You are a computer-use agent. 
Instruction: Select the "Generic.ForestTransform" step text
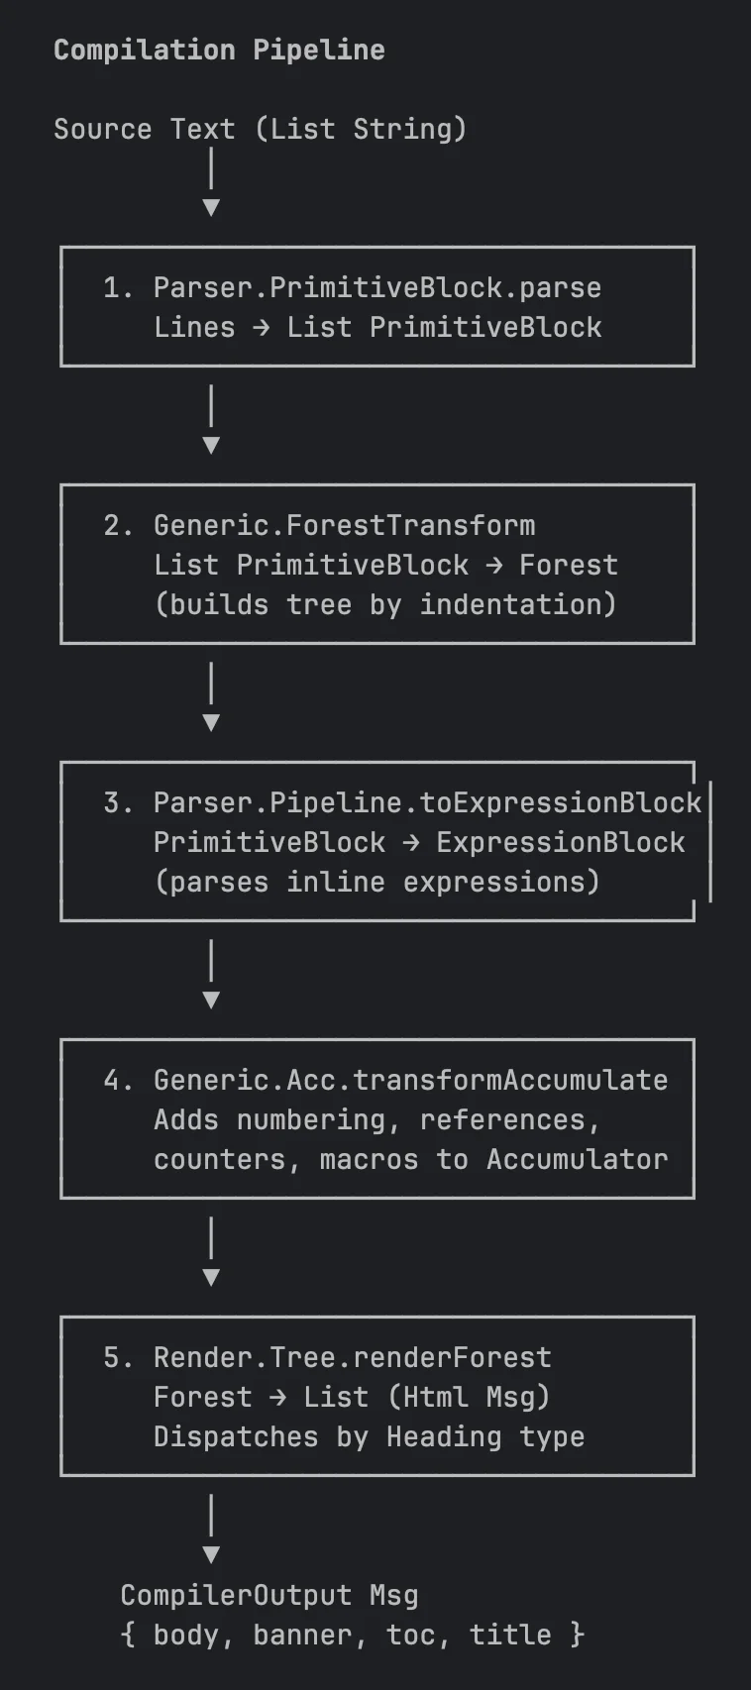click(x=344, y=525)
